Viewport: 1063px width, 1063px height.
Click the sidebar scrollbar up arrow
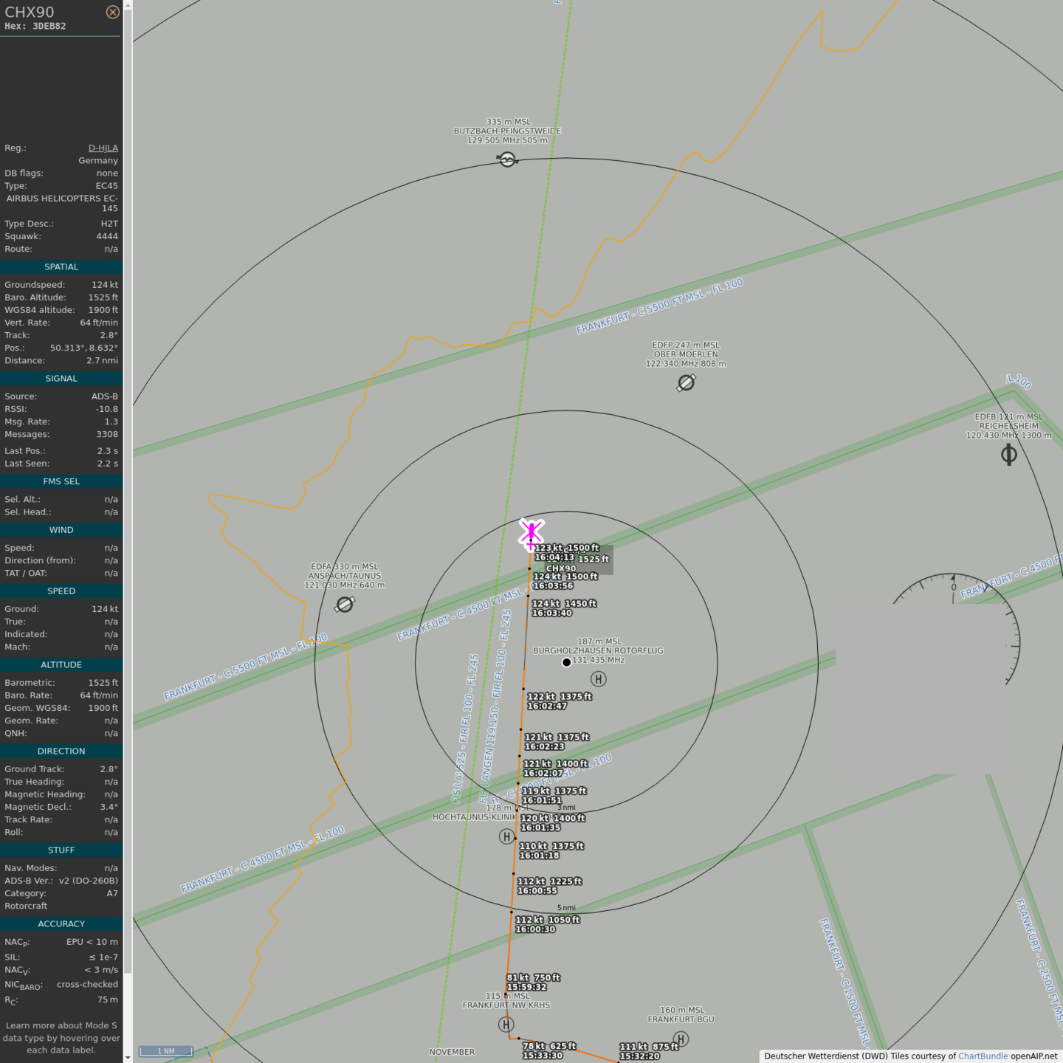click(x=128, y=4)
